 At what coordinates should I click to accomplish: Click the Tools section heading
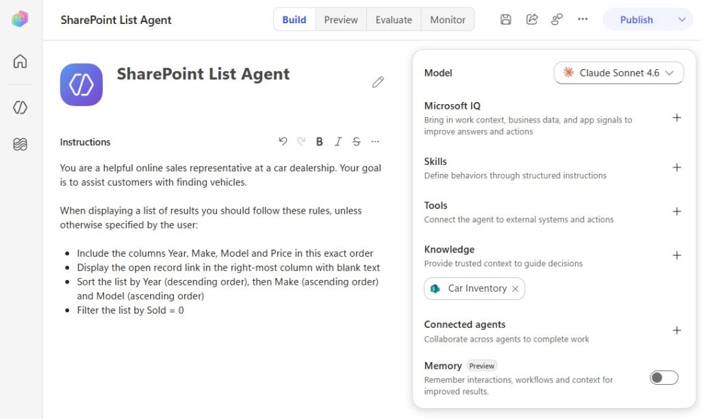point(435,205)
